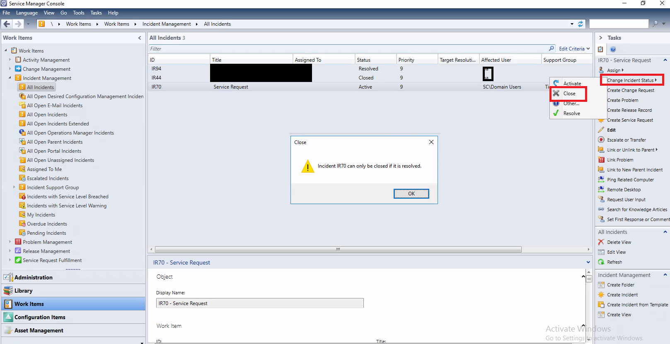Click the Ping Related Computer icon
The width and height of the screenshot is (670, 344).
point(601,180)
